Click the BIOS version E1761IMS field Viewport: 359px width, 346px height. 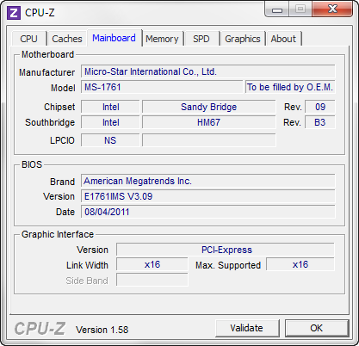coord(208,196)
